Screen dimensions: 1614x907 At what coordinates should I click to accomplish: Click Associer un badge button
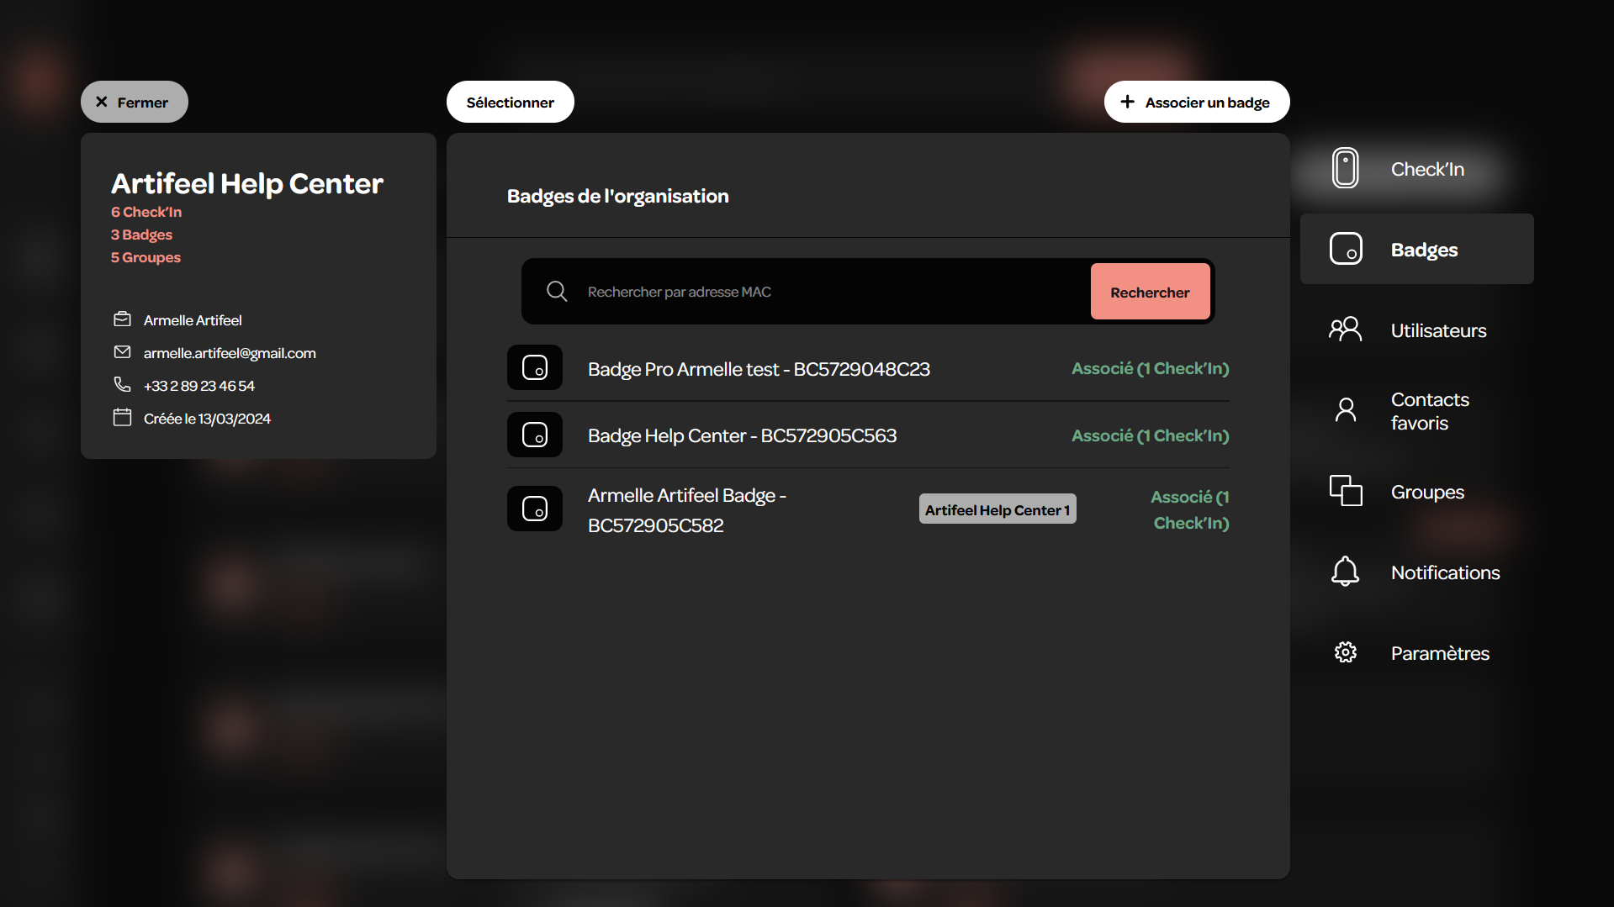(x=1197, y=102)
